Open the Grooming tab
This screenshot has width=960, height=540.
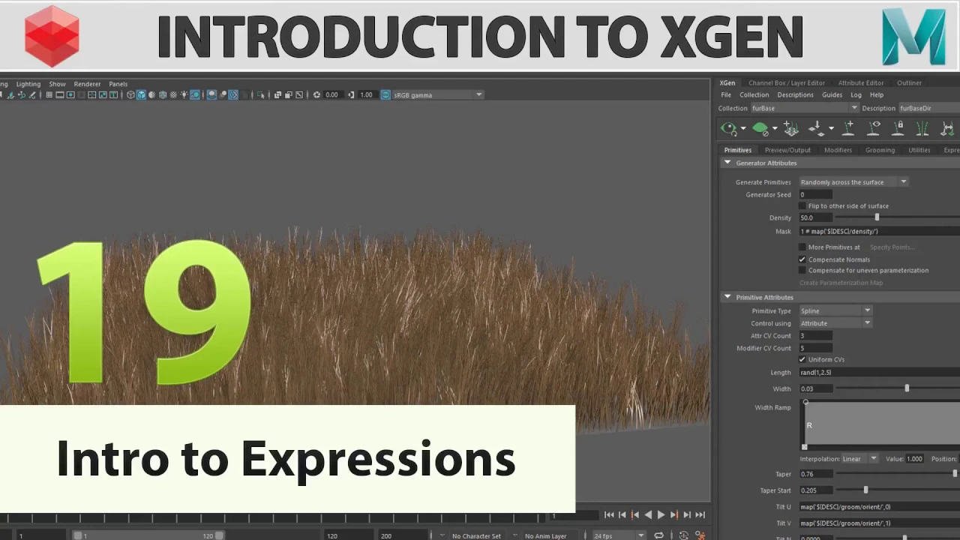coord(880,150)
